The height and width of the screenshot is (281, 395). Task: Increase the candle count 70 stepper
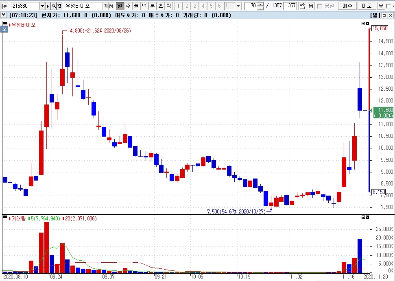pyautogui.click(x=260, y=4)
